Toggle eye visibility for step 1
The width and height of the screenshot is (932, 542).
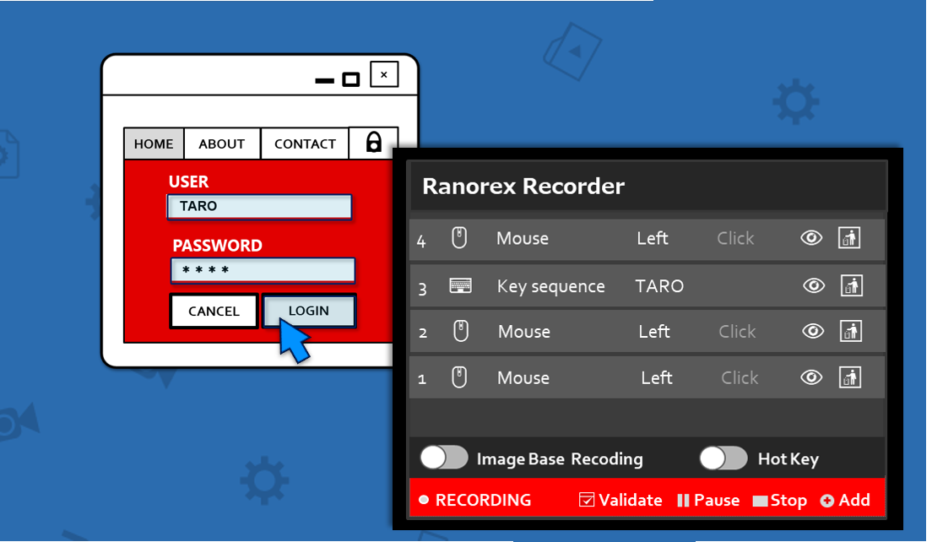point(811,377)
